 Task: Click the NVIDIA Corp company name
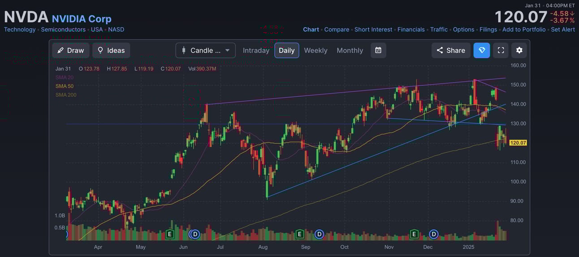82,19
